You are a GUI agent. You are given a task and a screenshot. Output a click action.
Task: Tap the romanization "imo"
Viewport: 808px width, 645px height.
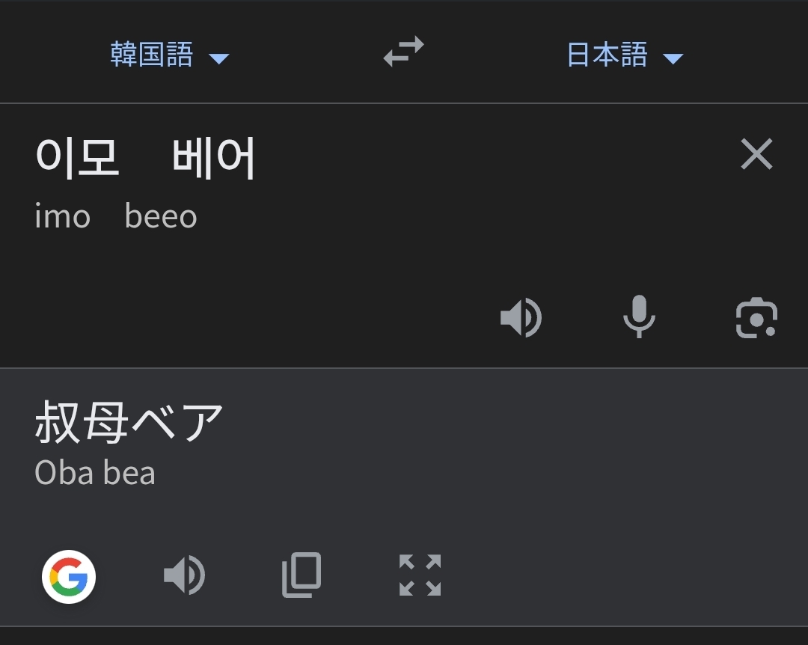(62, 217)
